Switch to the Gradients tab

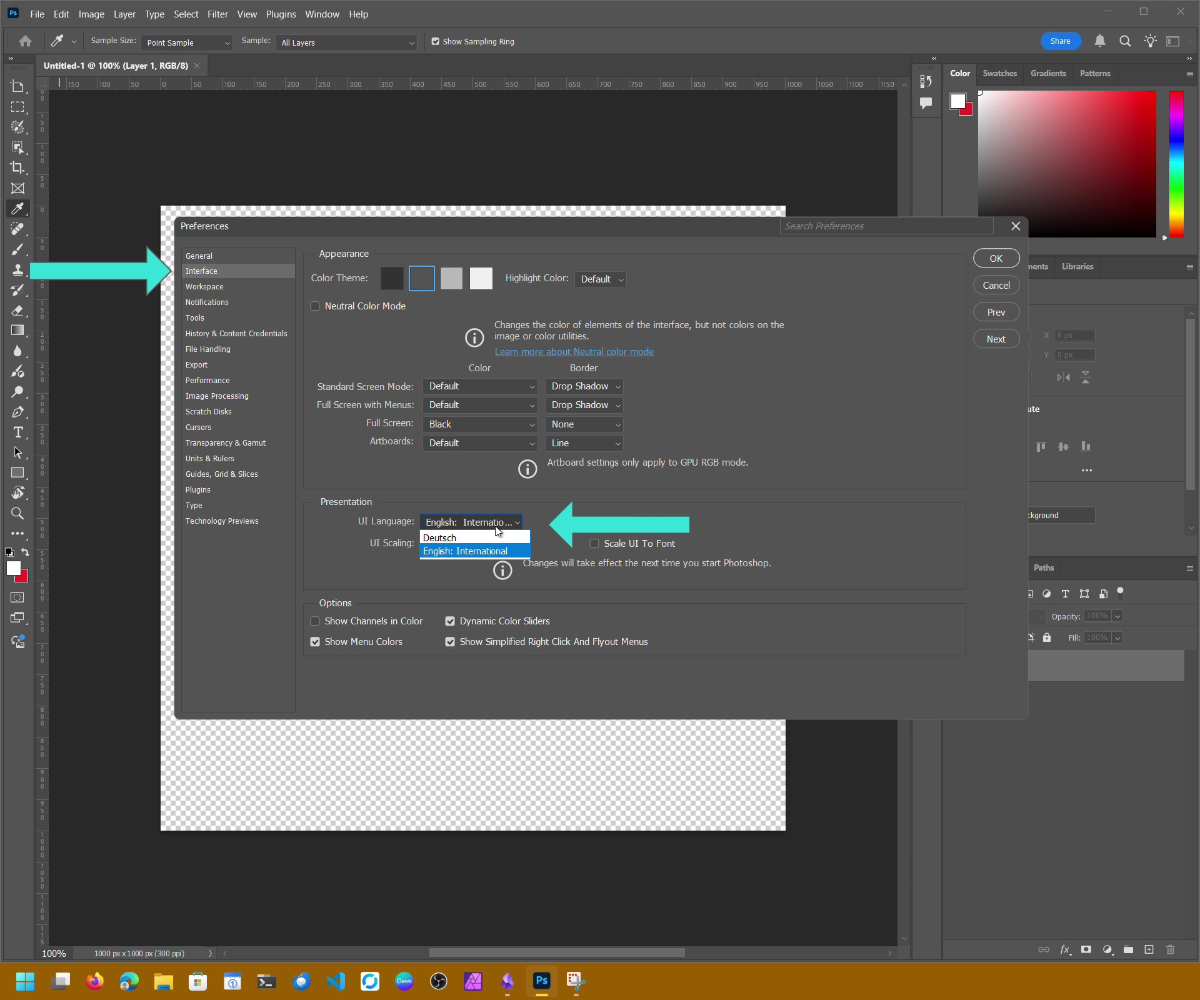click(x=1048, y=73)
